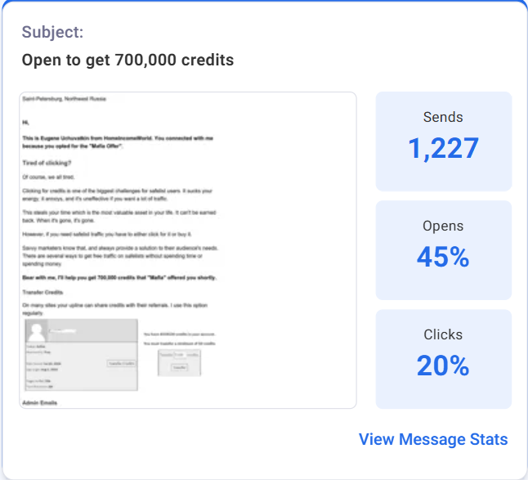Select the 1,227 sends count
528x480 pixels.
coord(444,148)
